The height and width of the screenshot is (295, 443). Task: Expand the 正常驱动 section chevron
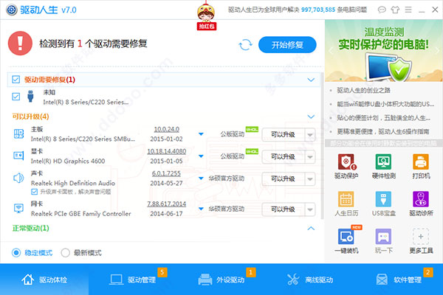tap(311, 228)
